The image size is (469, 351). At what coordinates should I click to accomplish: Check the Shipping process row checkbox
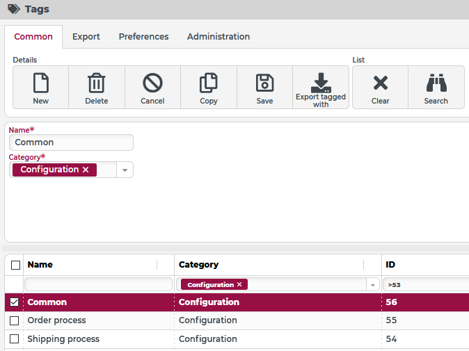point(15,339)
